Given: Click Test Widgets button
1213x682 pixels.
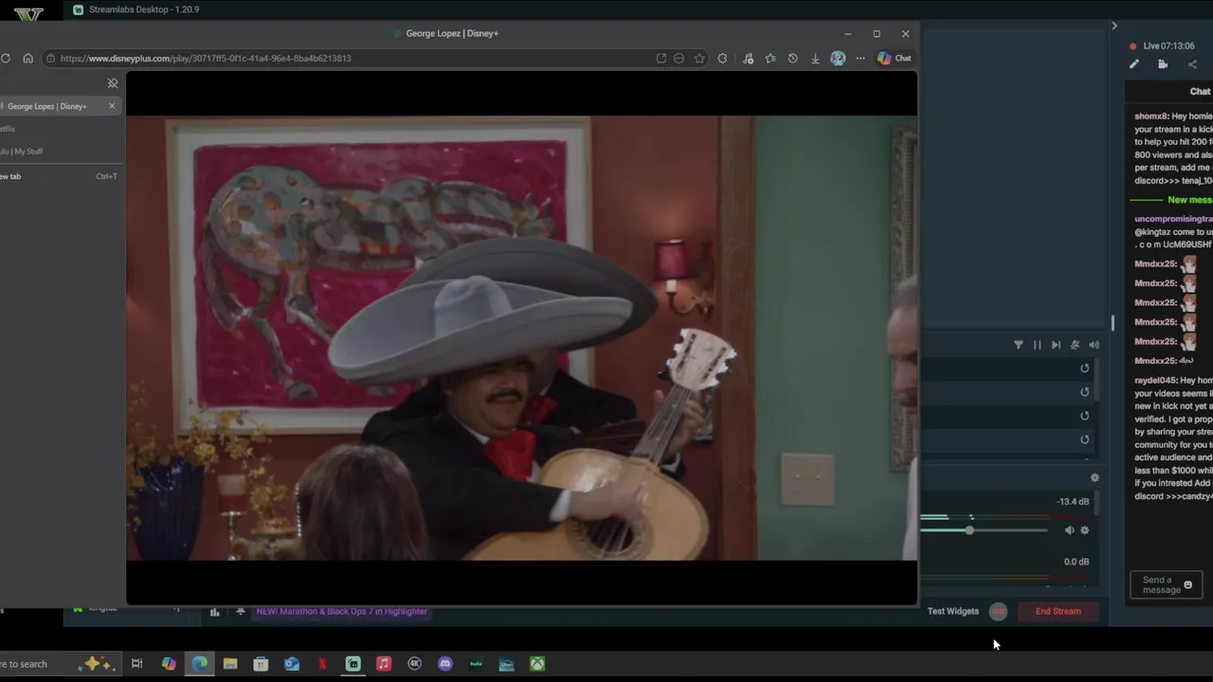Looking at the screenshot, I should (x=952, y=611).
